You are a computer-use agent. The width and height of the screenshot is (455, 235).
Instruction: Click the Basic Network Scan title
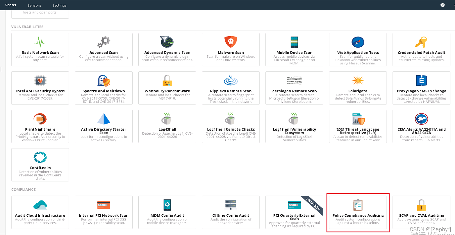click(40, 53)
